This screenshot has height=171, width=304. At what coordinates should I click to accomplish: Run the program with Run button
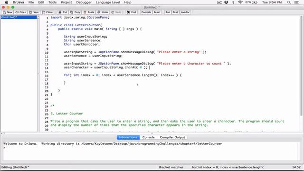168,12
